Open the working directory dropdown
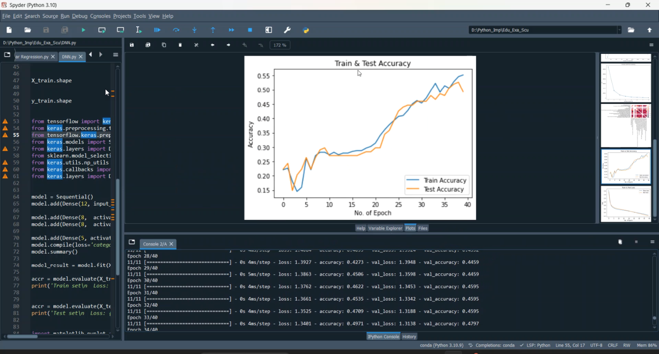Image resolution: width=659 pixels, height=354 pixels. pos(620,30)
